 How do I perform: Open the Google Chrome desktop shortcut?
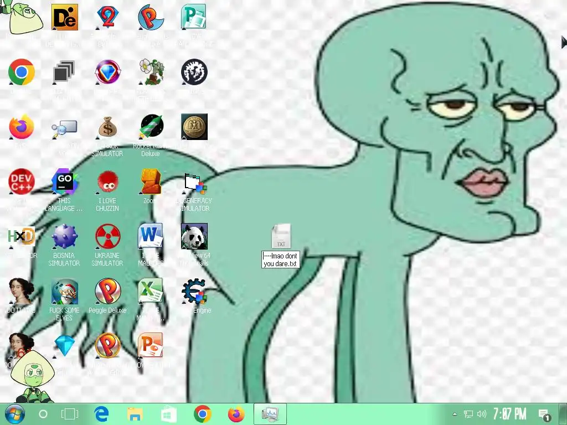[22, 72]
